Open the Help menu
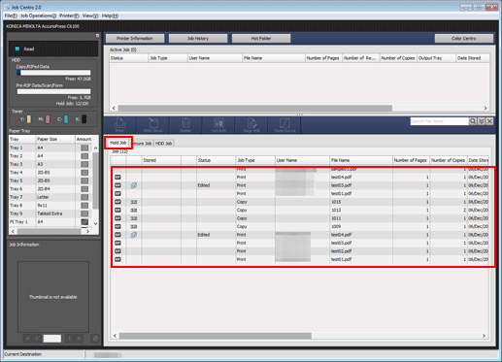 point(110,16)
